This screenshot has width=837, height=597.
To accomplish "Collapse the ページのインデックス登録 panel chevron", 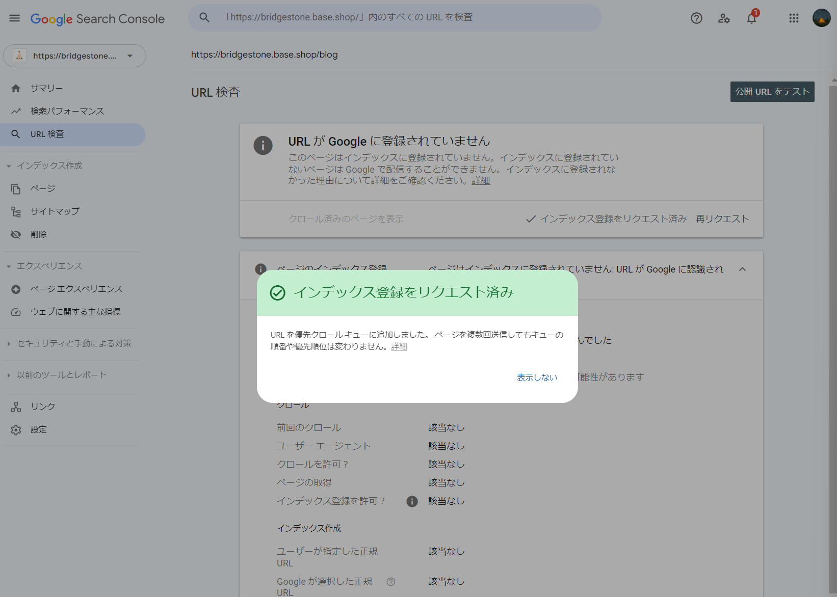I will pyautogui.click(x=742, y=269).
